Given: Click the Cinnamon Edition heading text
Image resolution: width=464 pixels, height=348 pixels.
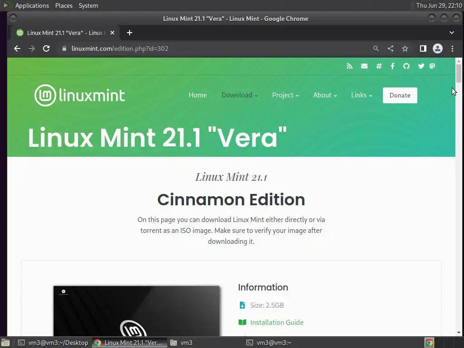Looking at the screenshot, I should pos(231,199).
